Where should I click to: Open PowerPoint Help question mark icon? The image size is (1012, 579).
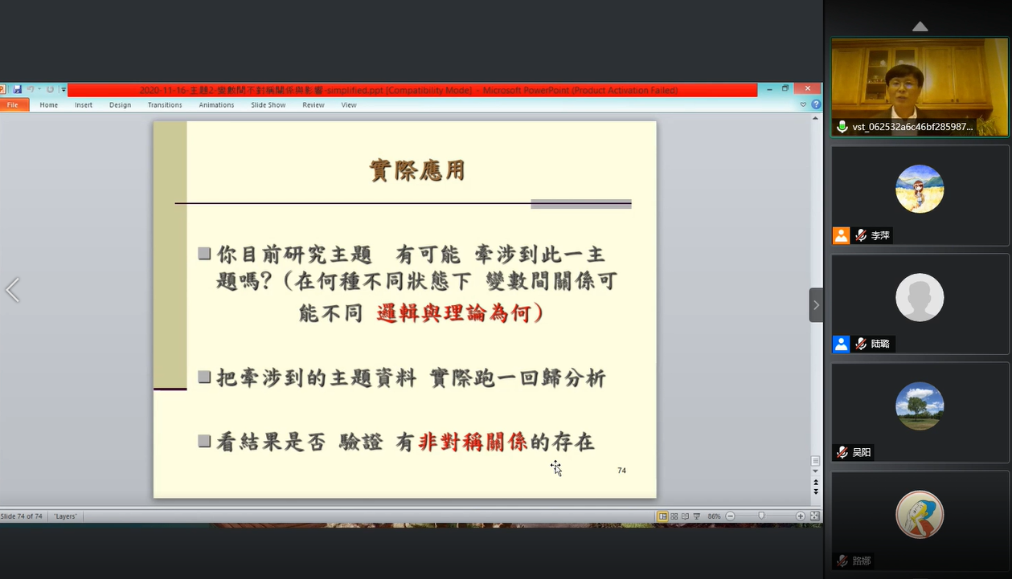coord(816,104)
